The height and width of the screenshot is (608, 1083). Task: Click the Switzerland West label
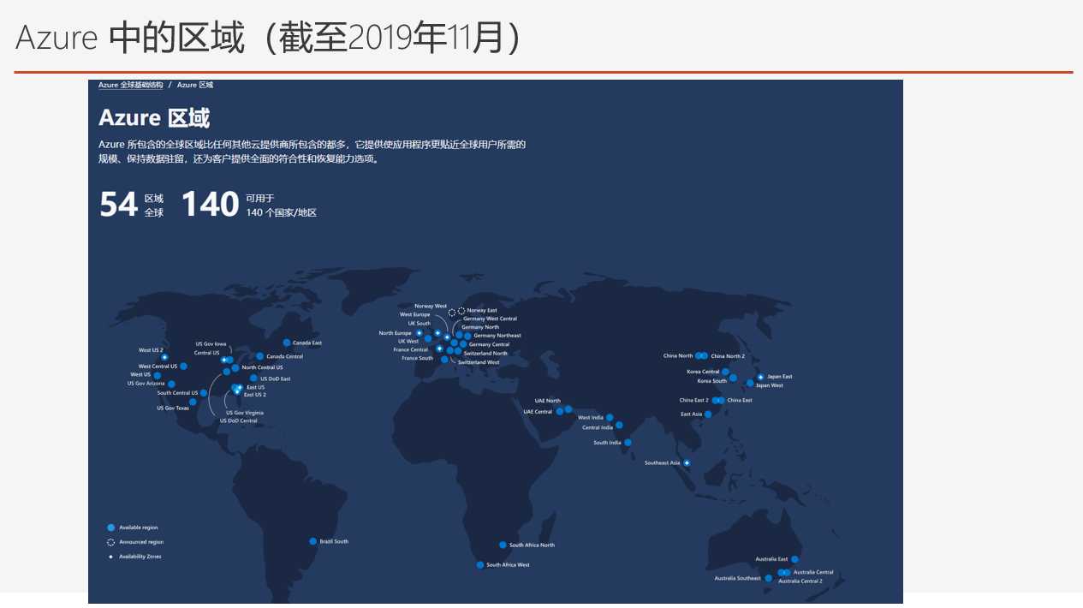pyautogui.click(x=479, y=362)
